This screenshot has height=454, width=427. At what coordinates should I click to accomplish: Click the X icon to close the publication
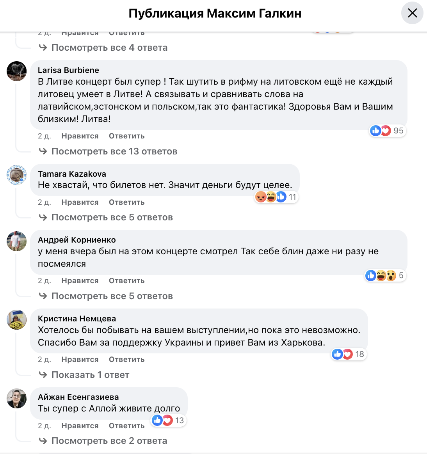412,13
